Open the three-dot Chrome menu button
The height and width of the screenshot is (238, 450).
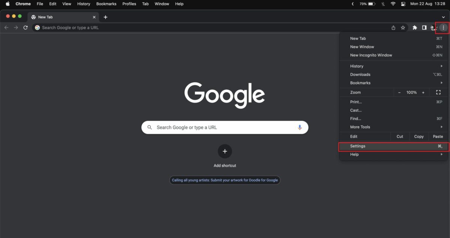coord(443,27)
